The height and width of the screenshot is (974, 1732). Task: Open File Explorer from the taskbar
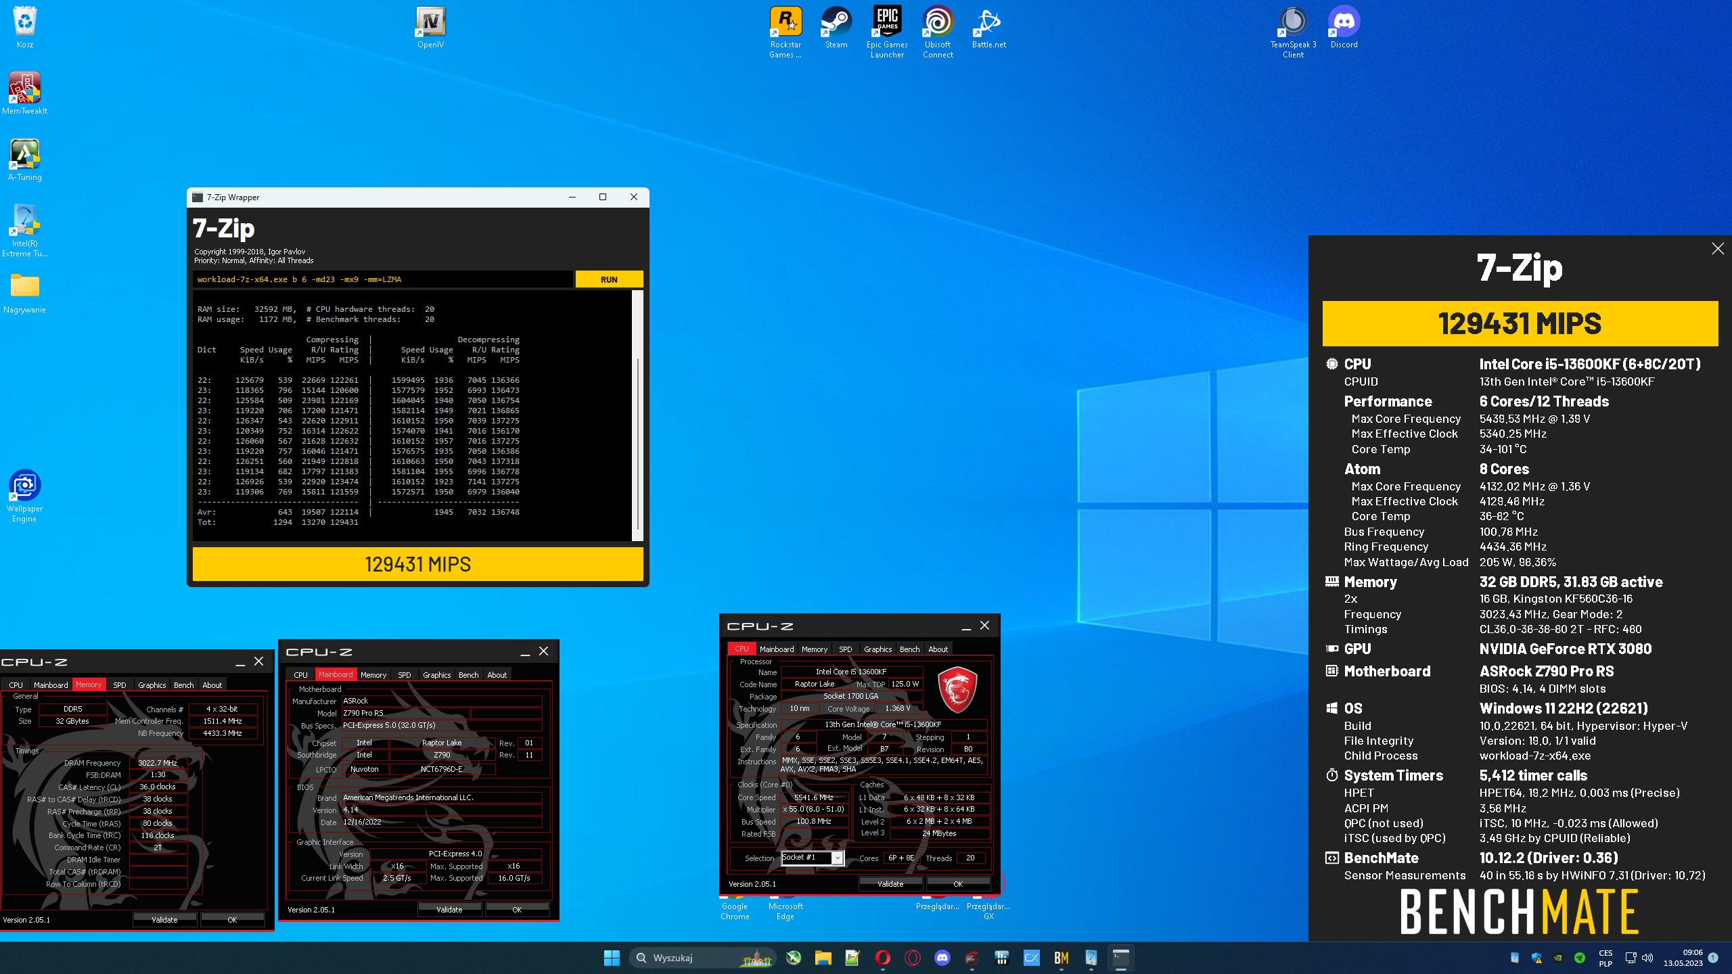[823, 958]
